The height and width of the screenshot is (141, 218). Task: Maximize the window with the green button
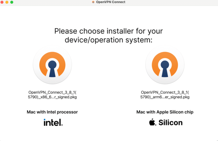[x=12, y=2]
